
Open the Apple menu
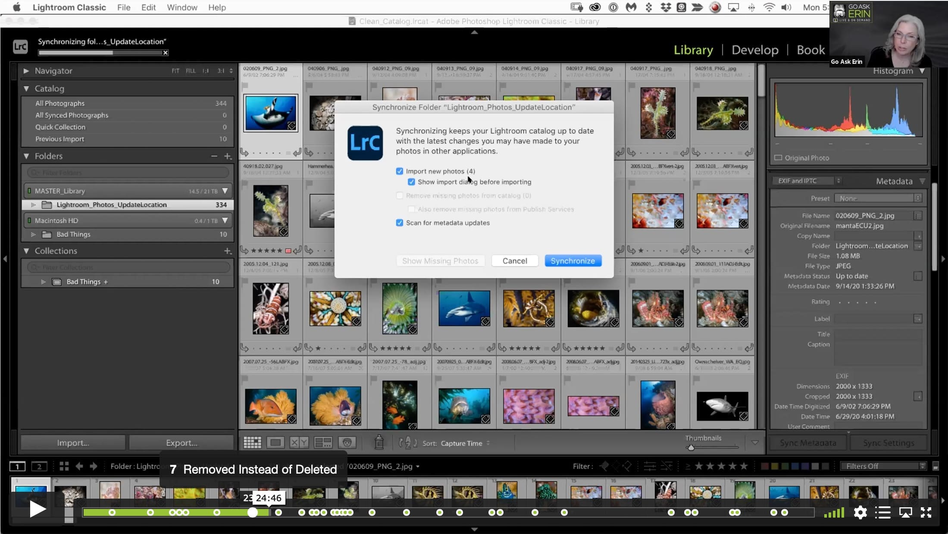[16, 7]
